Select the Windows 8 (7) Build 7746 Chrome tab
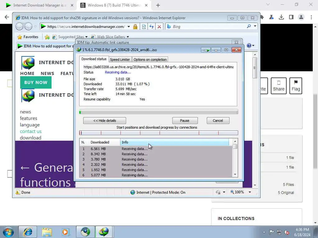318x238 pixels. [114, 5]
